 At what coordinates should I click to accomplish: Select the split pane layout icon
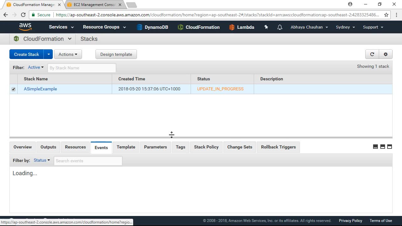pos(383,147)
